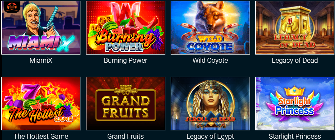Click the Burning Power caption link
Image resolution: width=335 pixels, height=140 pixels.
coord(126,61)
